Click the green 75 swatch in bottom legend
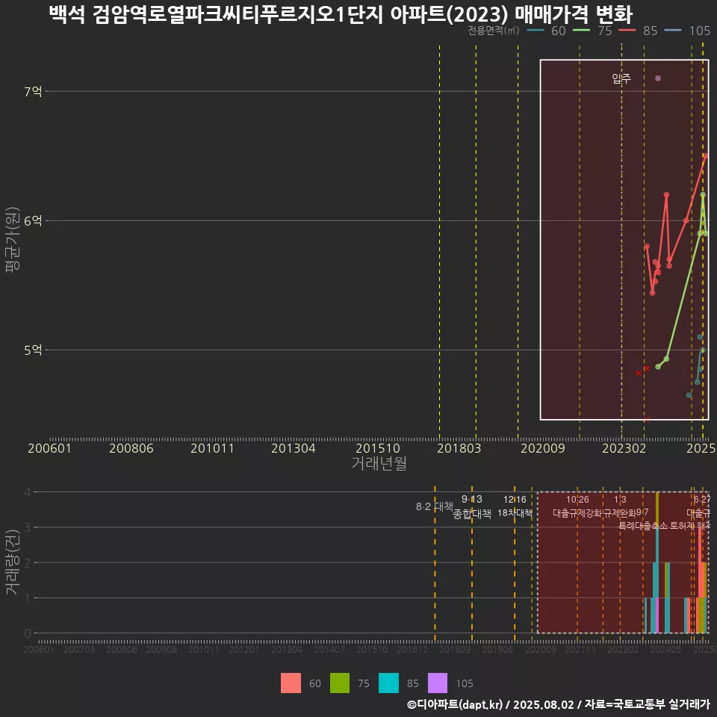The height and width of the screenshot is (717, 717). (340, 683)
